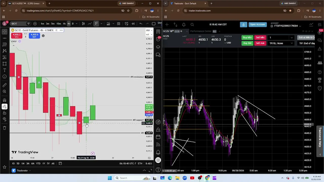This screenshot has width=324, height=182.
Task: Undo the last chart action
Action: pos(141,24)
